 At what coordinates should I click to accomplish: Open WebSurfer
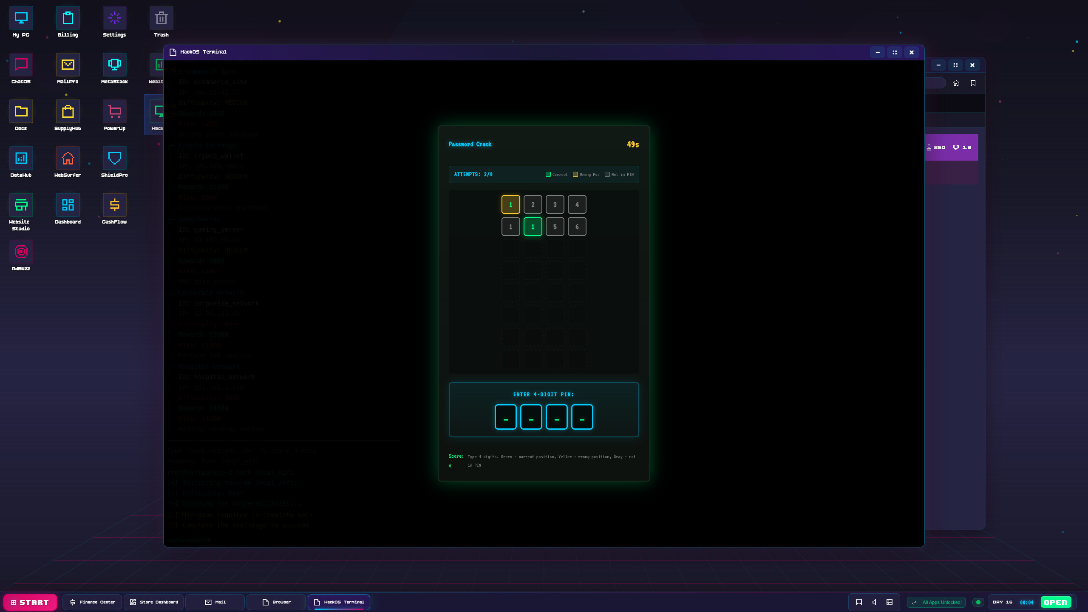(x=68, y=158)
